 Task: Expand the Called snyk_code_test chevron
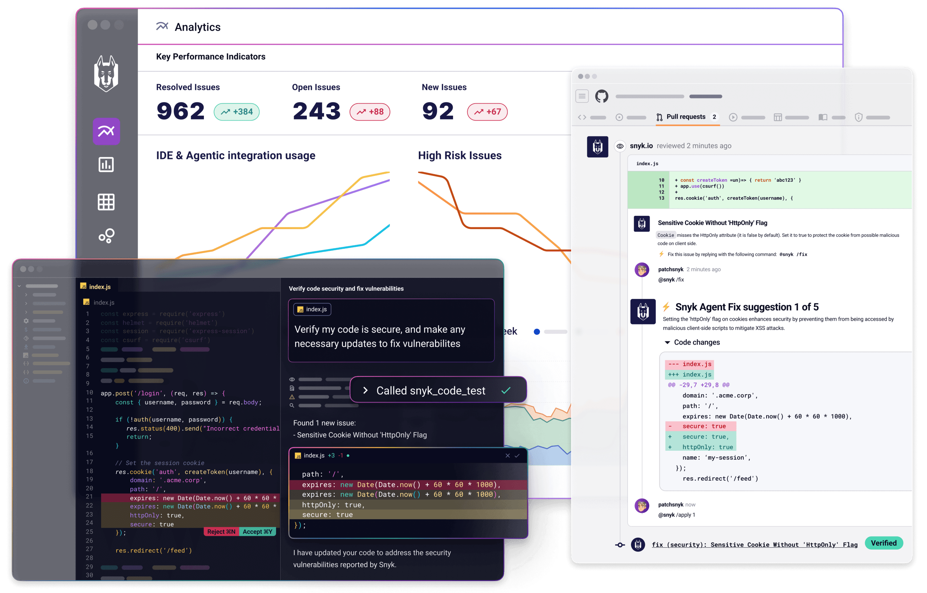(365, 391)
